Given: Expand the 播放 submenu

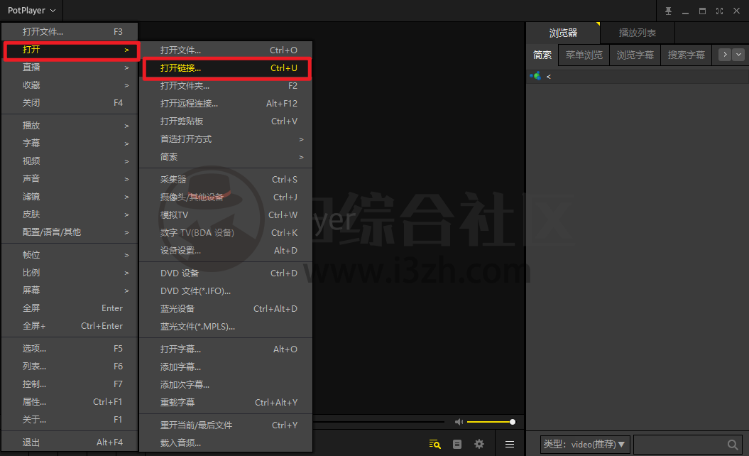Looking at the screenshot, I should coord(70,126).
